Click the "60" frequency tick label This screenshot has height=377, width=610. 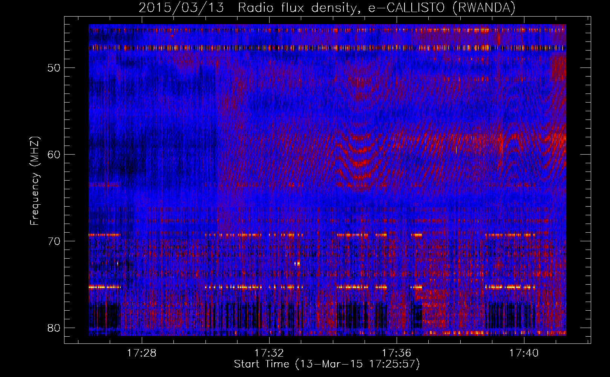[x=54, y=155]
